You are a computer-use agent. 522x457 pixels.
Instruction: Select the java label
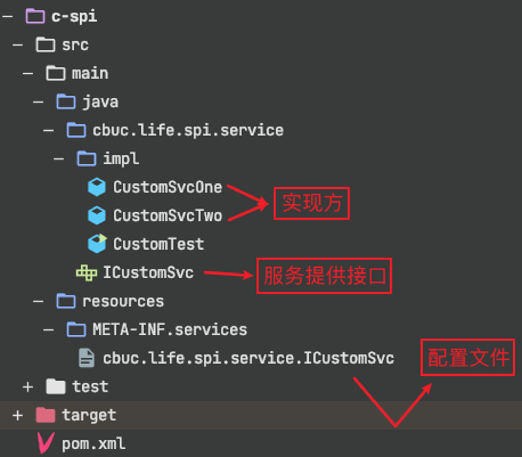(100, 102)
